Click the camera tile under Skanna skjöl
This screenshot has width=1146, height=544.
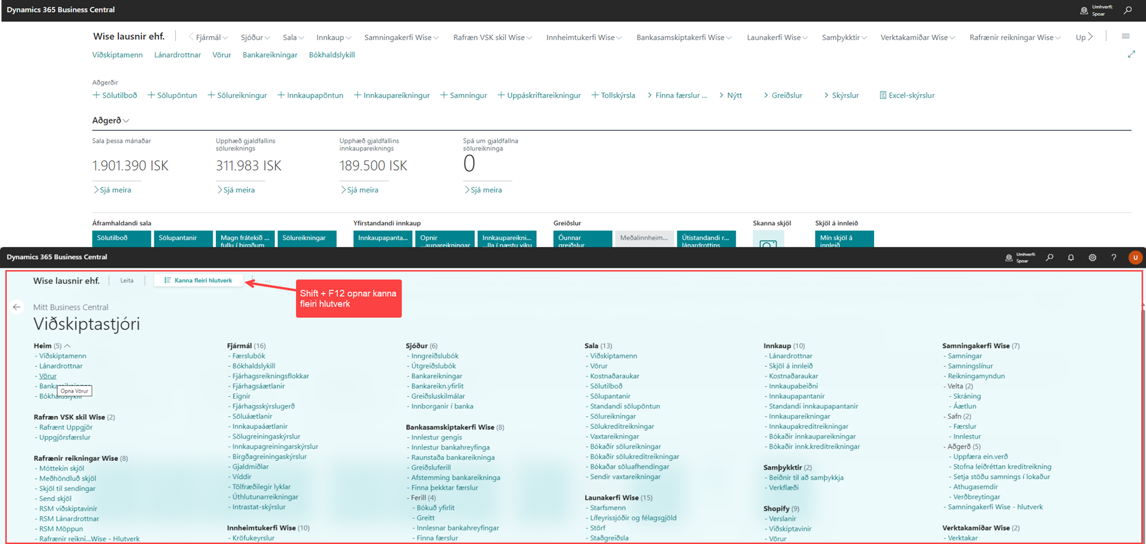point(768,241)
